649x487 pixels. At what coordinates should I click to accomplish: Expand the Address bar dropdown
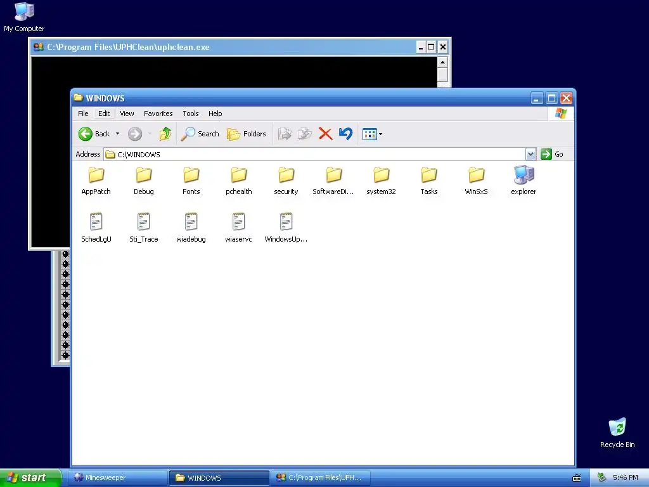[530, 154]
